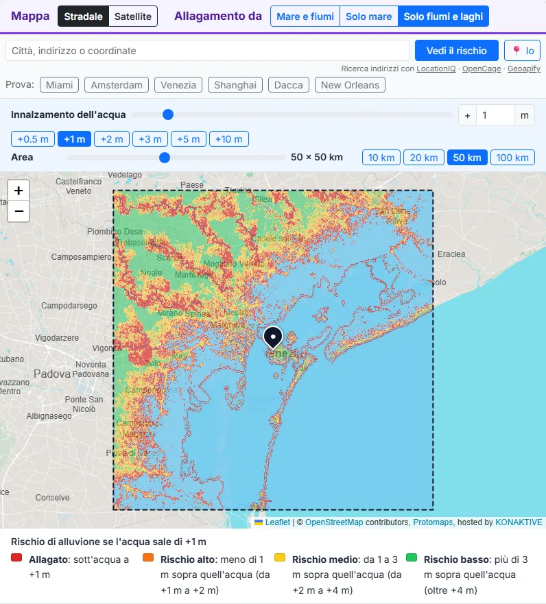This screenshot has height=604, width=546.
Task: Click the Innalzamento dell'acqua slider handle
Action: tap(168, 114)
